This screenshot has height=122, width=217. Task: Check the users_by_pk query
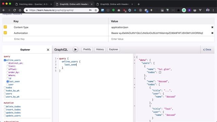pyautogui.click(x=5, y=97)
